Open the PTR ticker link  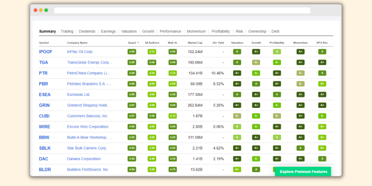(x=43, y=73)
